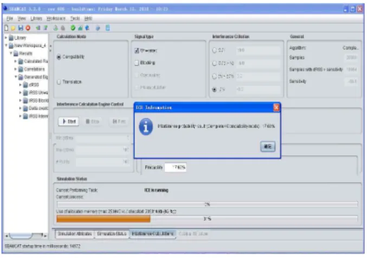Toggle the Unwanted signal type checkbox
This screenshot has width=367, height=258.
[137, 51]
